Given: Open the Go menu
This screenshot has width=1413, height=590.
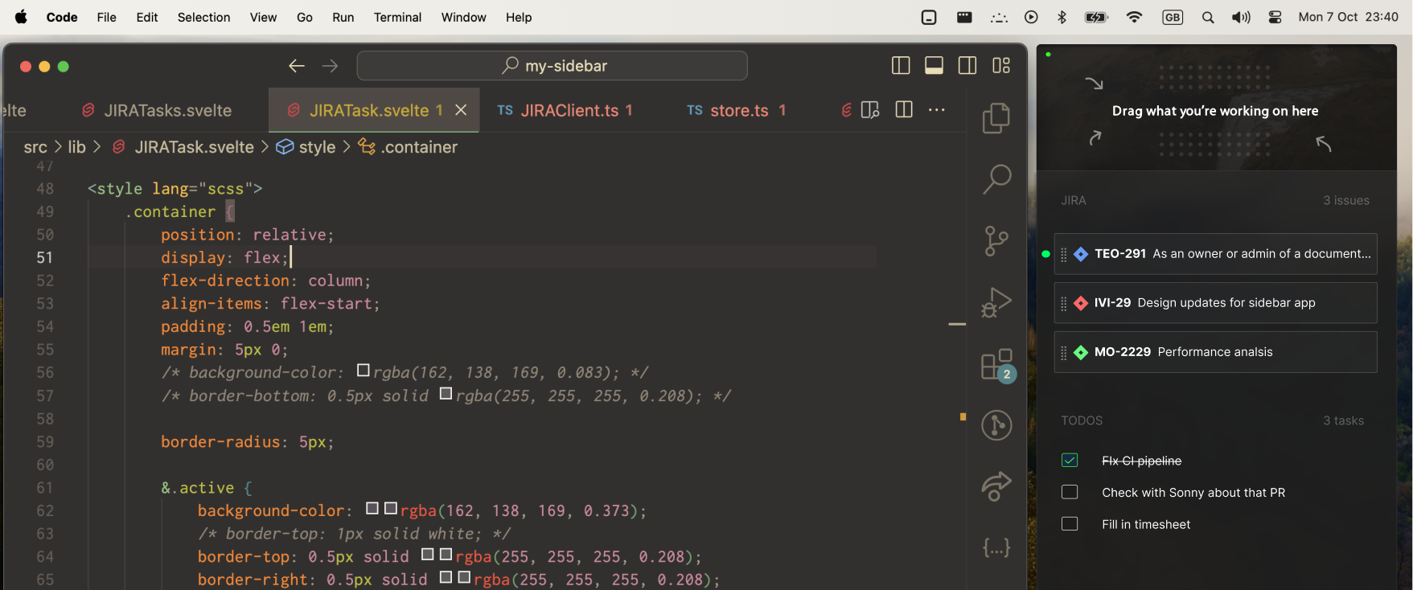Looking at the screenshot, I should coord(305,17).
